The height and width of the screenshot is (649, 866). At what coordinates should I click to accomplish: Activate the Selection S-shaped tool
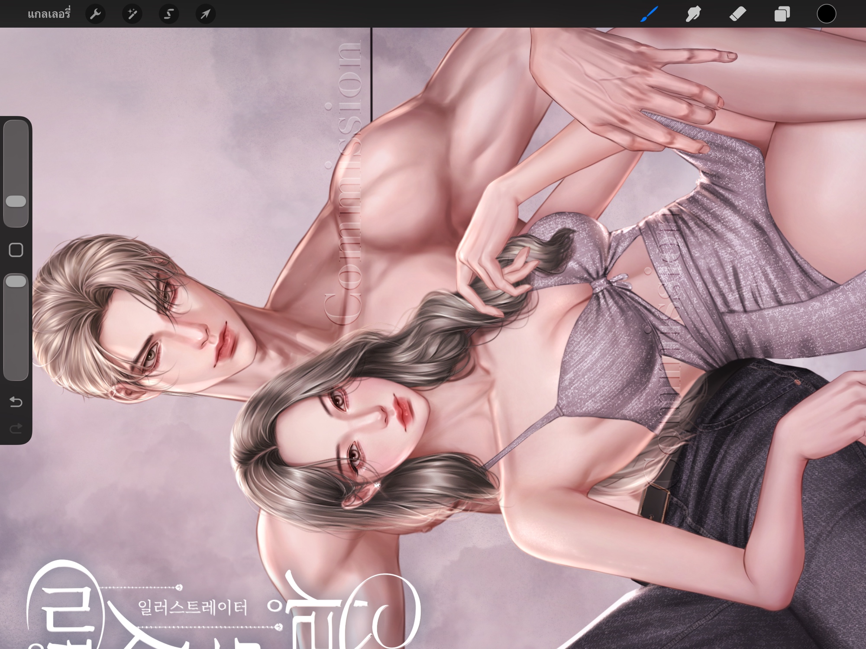pos(169,14)
